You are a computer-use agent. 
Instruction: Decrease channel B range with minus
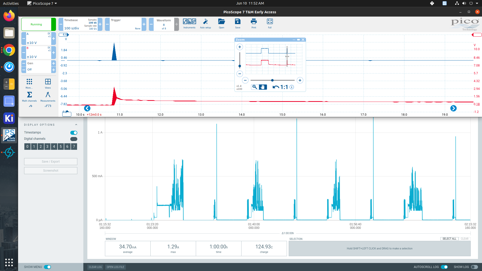coord(24,52)
